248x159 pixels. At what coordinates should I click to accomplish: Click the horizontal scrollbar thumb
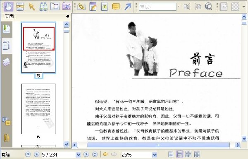coord(158,145)
